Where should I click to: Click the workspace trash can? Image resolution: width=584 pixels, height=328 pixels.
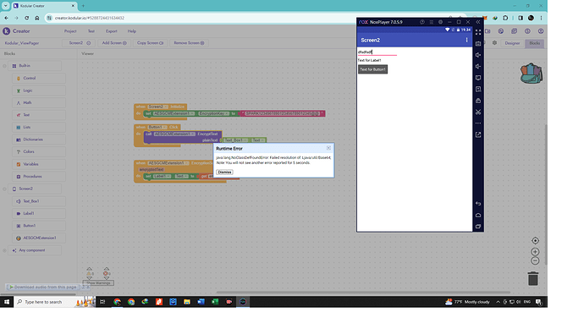click(533, 278)
